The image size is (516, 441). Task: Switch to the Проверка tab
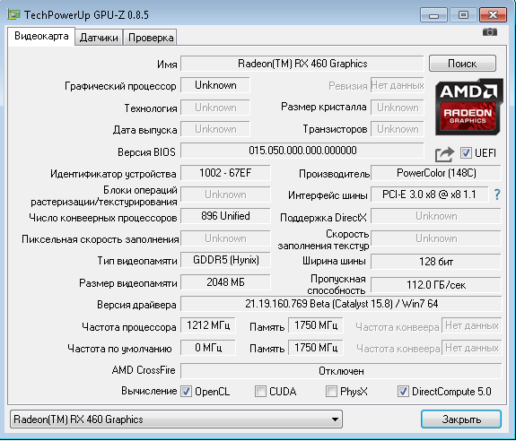click(x=151, y=38)
